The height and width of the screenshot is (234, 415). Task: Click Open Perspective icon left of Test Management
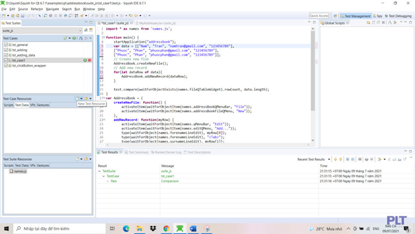(335, 16)
